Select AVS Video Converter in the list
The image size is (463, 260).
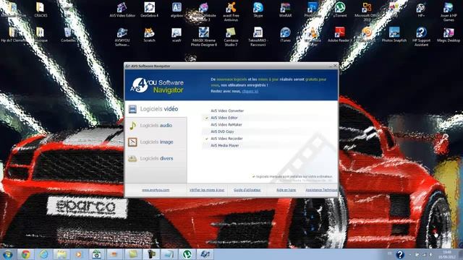point(227,110)
